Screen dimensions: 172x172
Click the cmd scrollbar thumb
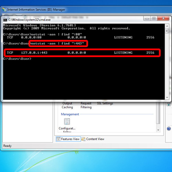pyautogui.click(x=167, y=31)
